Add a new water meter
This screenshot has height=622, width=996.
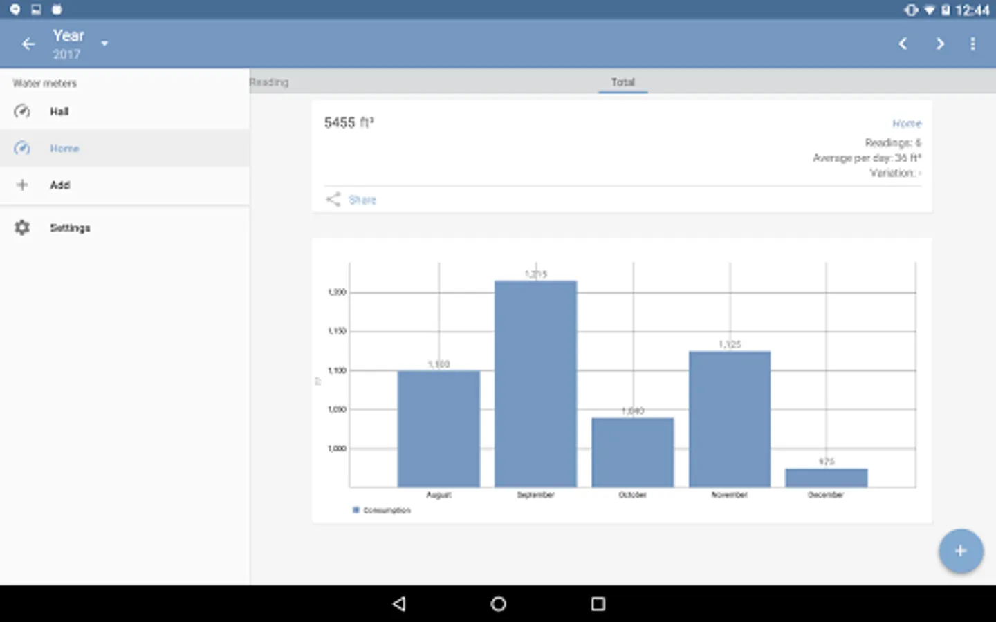(x=124, y=185)
